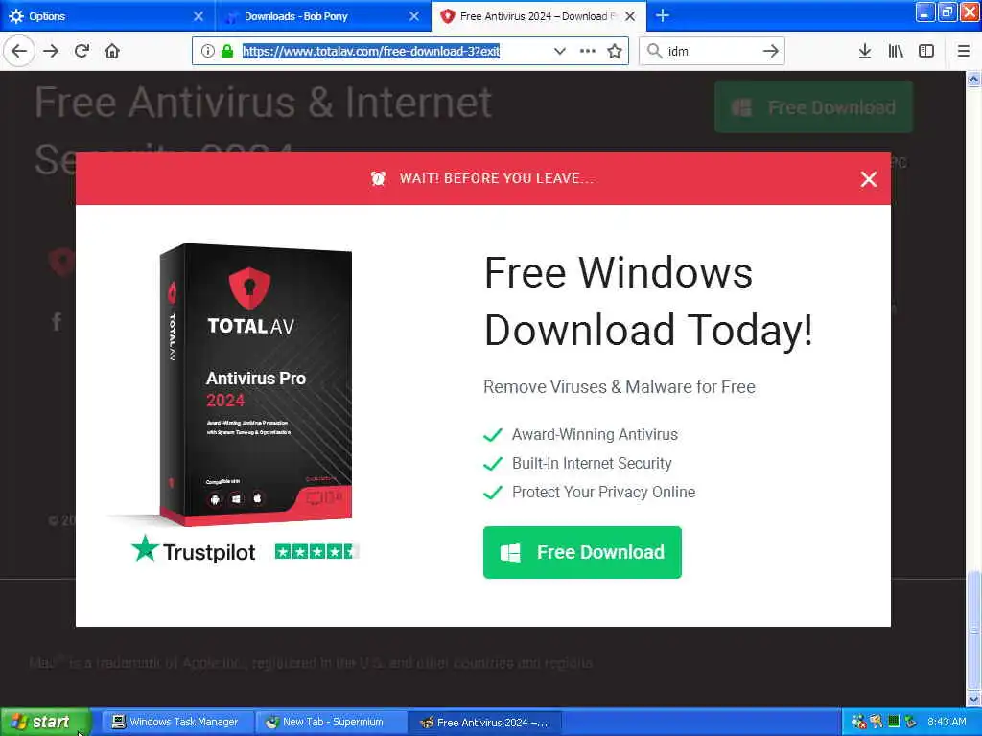This screenshot has height=736, width=982.
Task: Click the dimmed Free Download header button
Action: pos(813,107)
